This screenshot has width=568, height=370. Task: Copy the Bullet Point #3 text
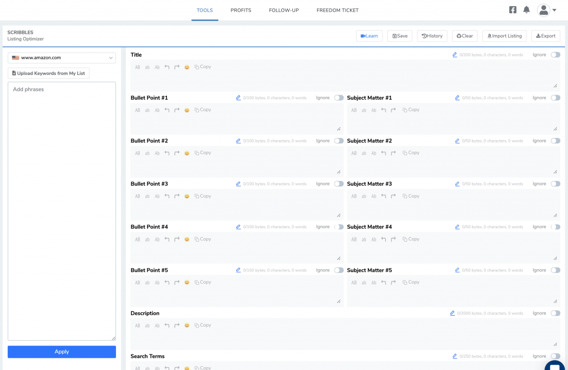(203, 196)
